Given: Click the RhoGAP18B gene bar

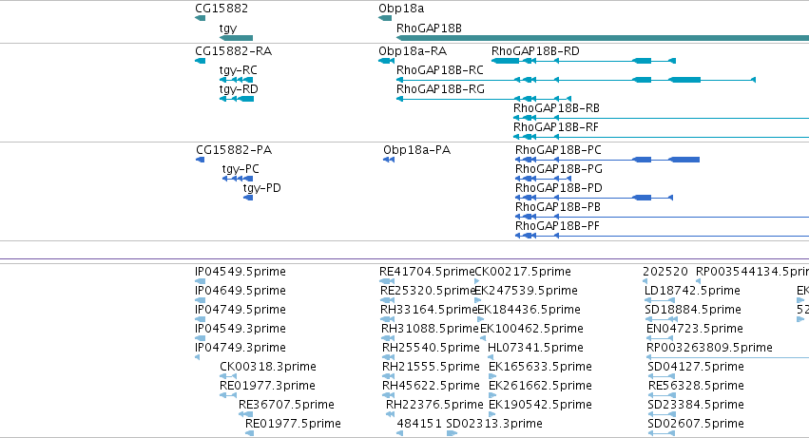Looking at the screenshot, I should point(602,38).
